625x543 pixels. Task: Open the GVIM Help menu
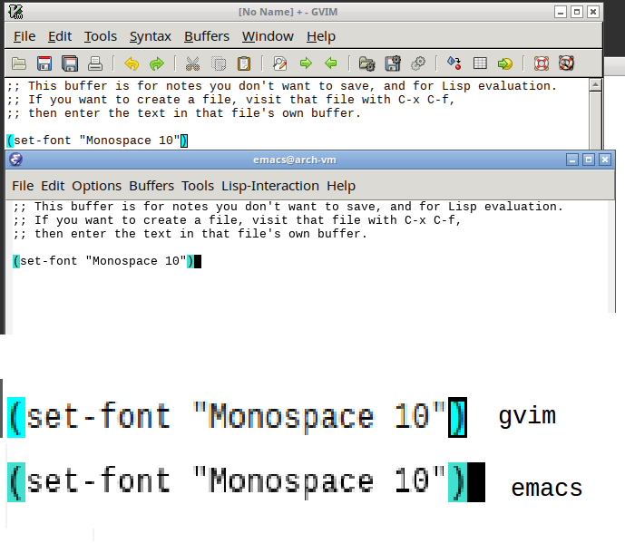(321, 36)
